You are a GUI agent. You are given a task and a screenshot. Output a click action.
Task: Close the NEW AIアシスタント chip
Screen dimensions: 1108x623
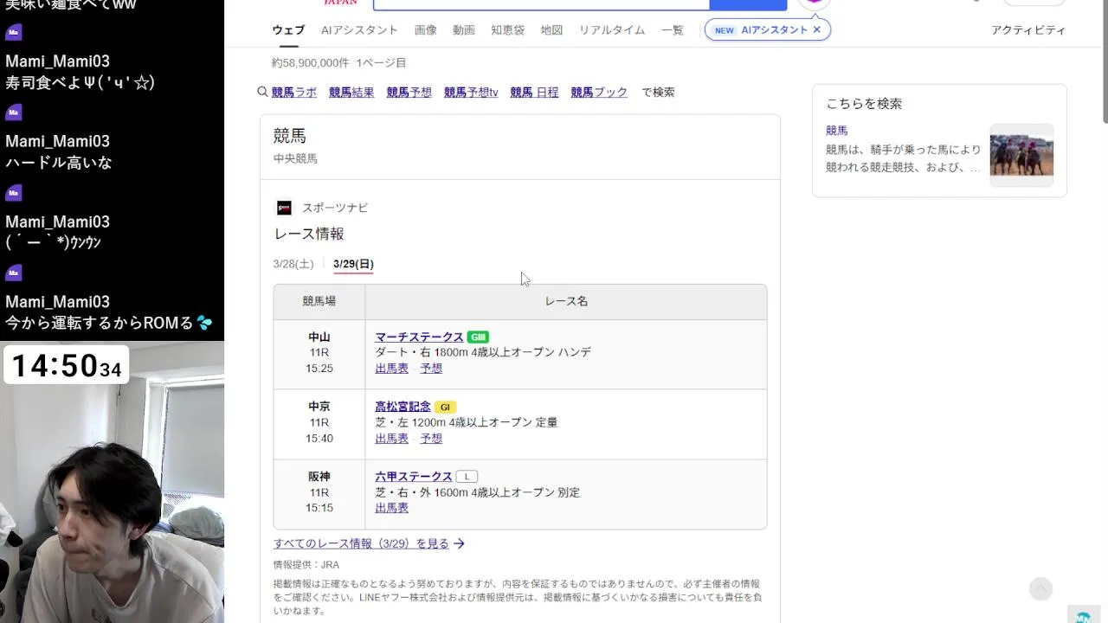[x=816, y=29]
